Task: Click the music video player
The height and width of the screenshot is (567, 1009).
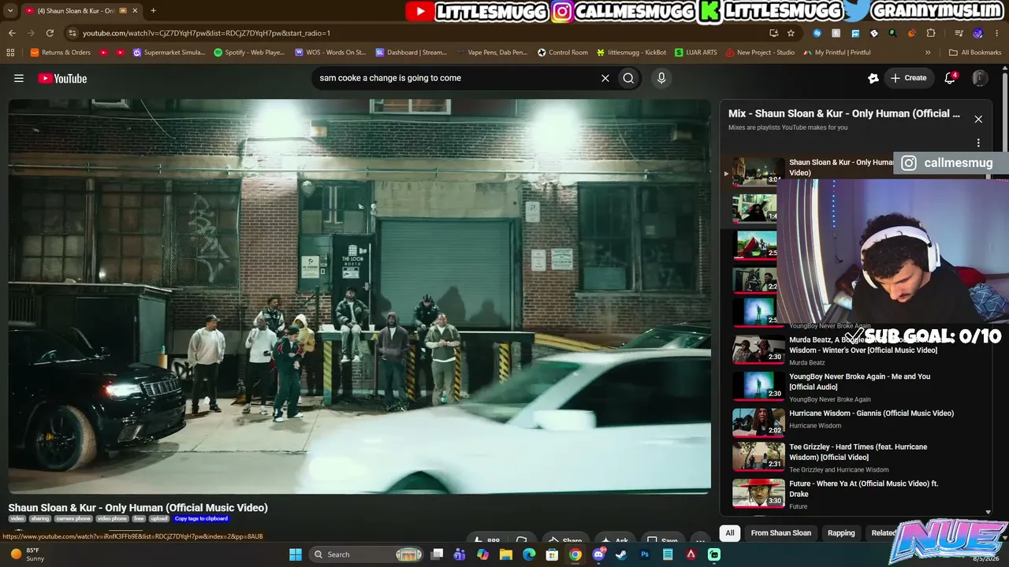Action: click(359, 296)
